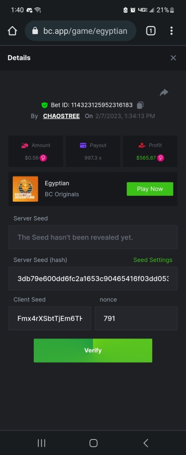This screenshot has width=186, height=455.
Task: Tap the green verified shield icon
Action: pos(45,105)
